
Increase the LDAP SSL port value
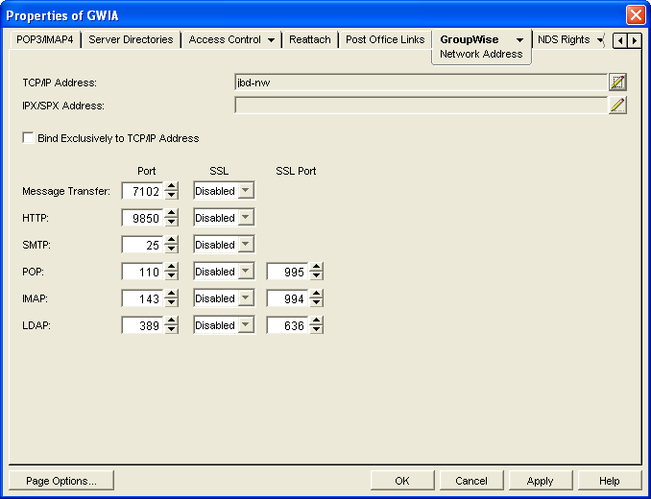click(316, 321)
